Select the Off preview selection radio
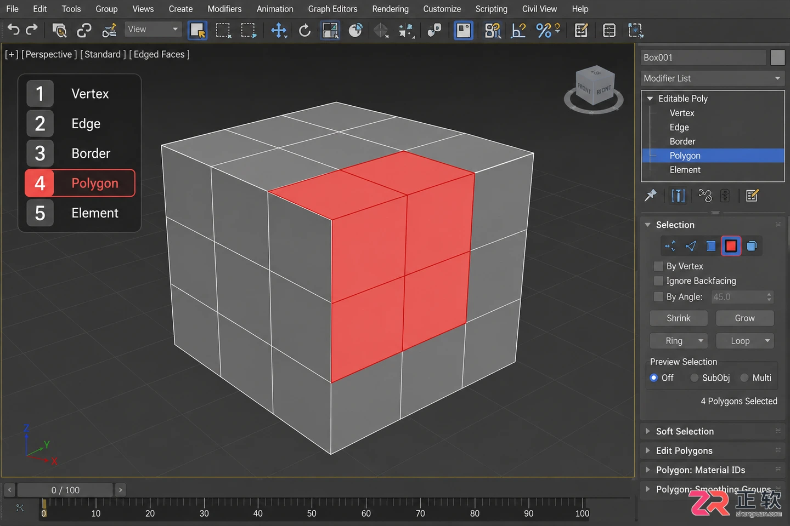 (653, 378)
